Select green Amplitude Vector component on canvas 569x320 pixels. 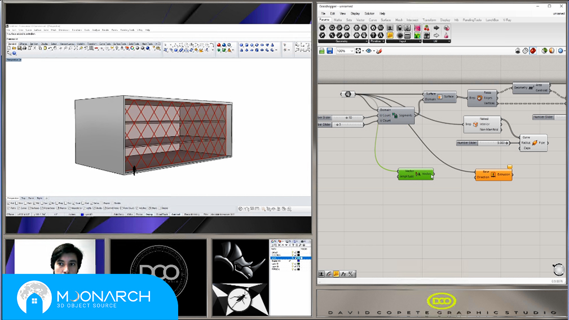pos(416,174)
